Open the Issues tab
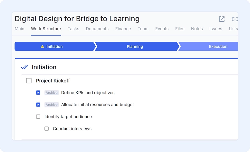The width and height of the screenshot is (250, 152). point(216,29)
